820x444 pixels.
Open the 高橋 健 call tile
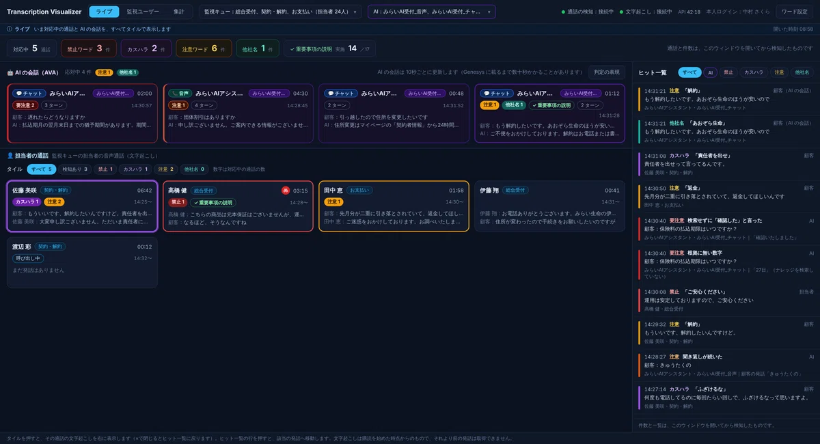point(238,206)
